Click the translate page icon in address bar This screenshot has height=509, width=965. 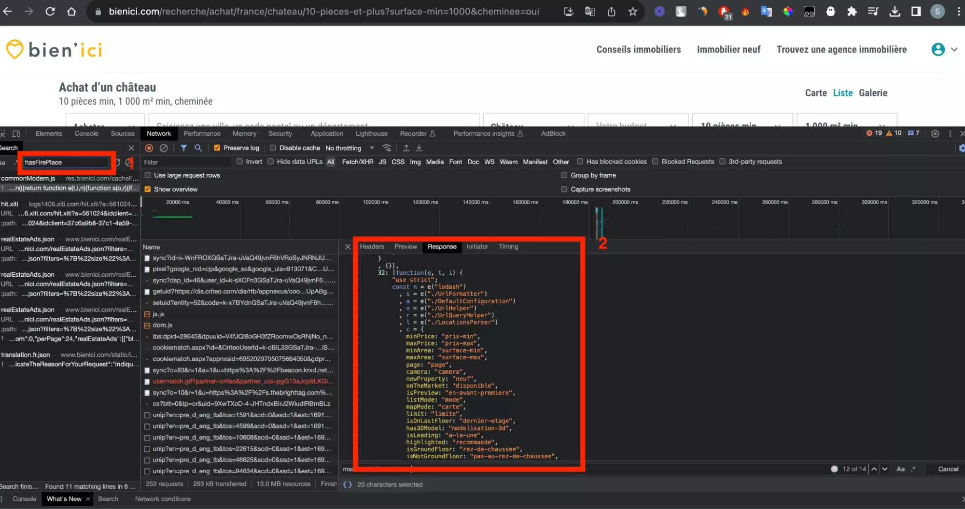pyautogui.click(x=589, y=12)
